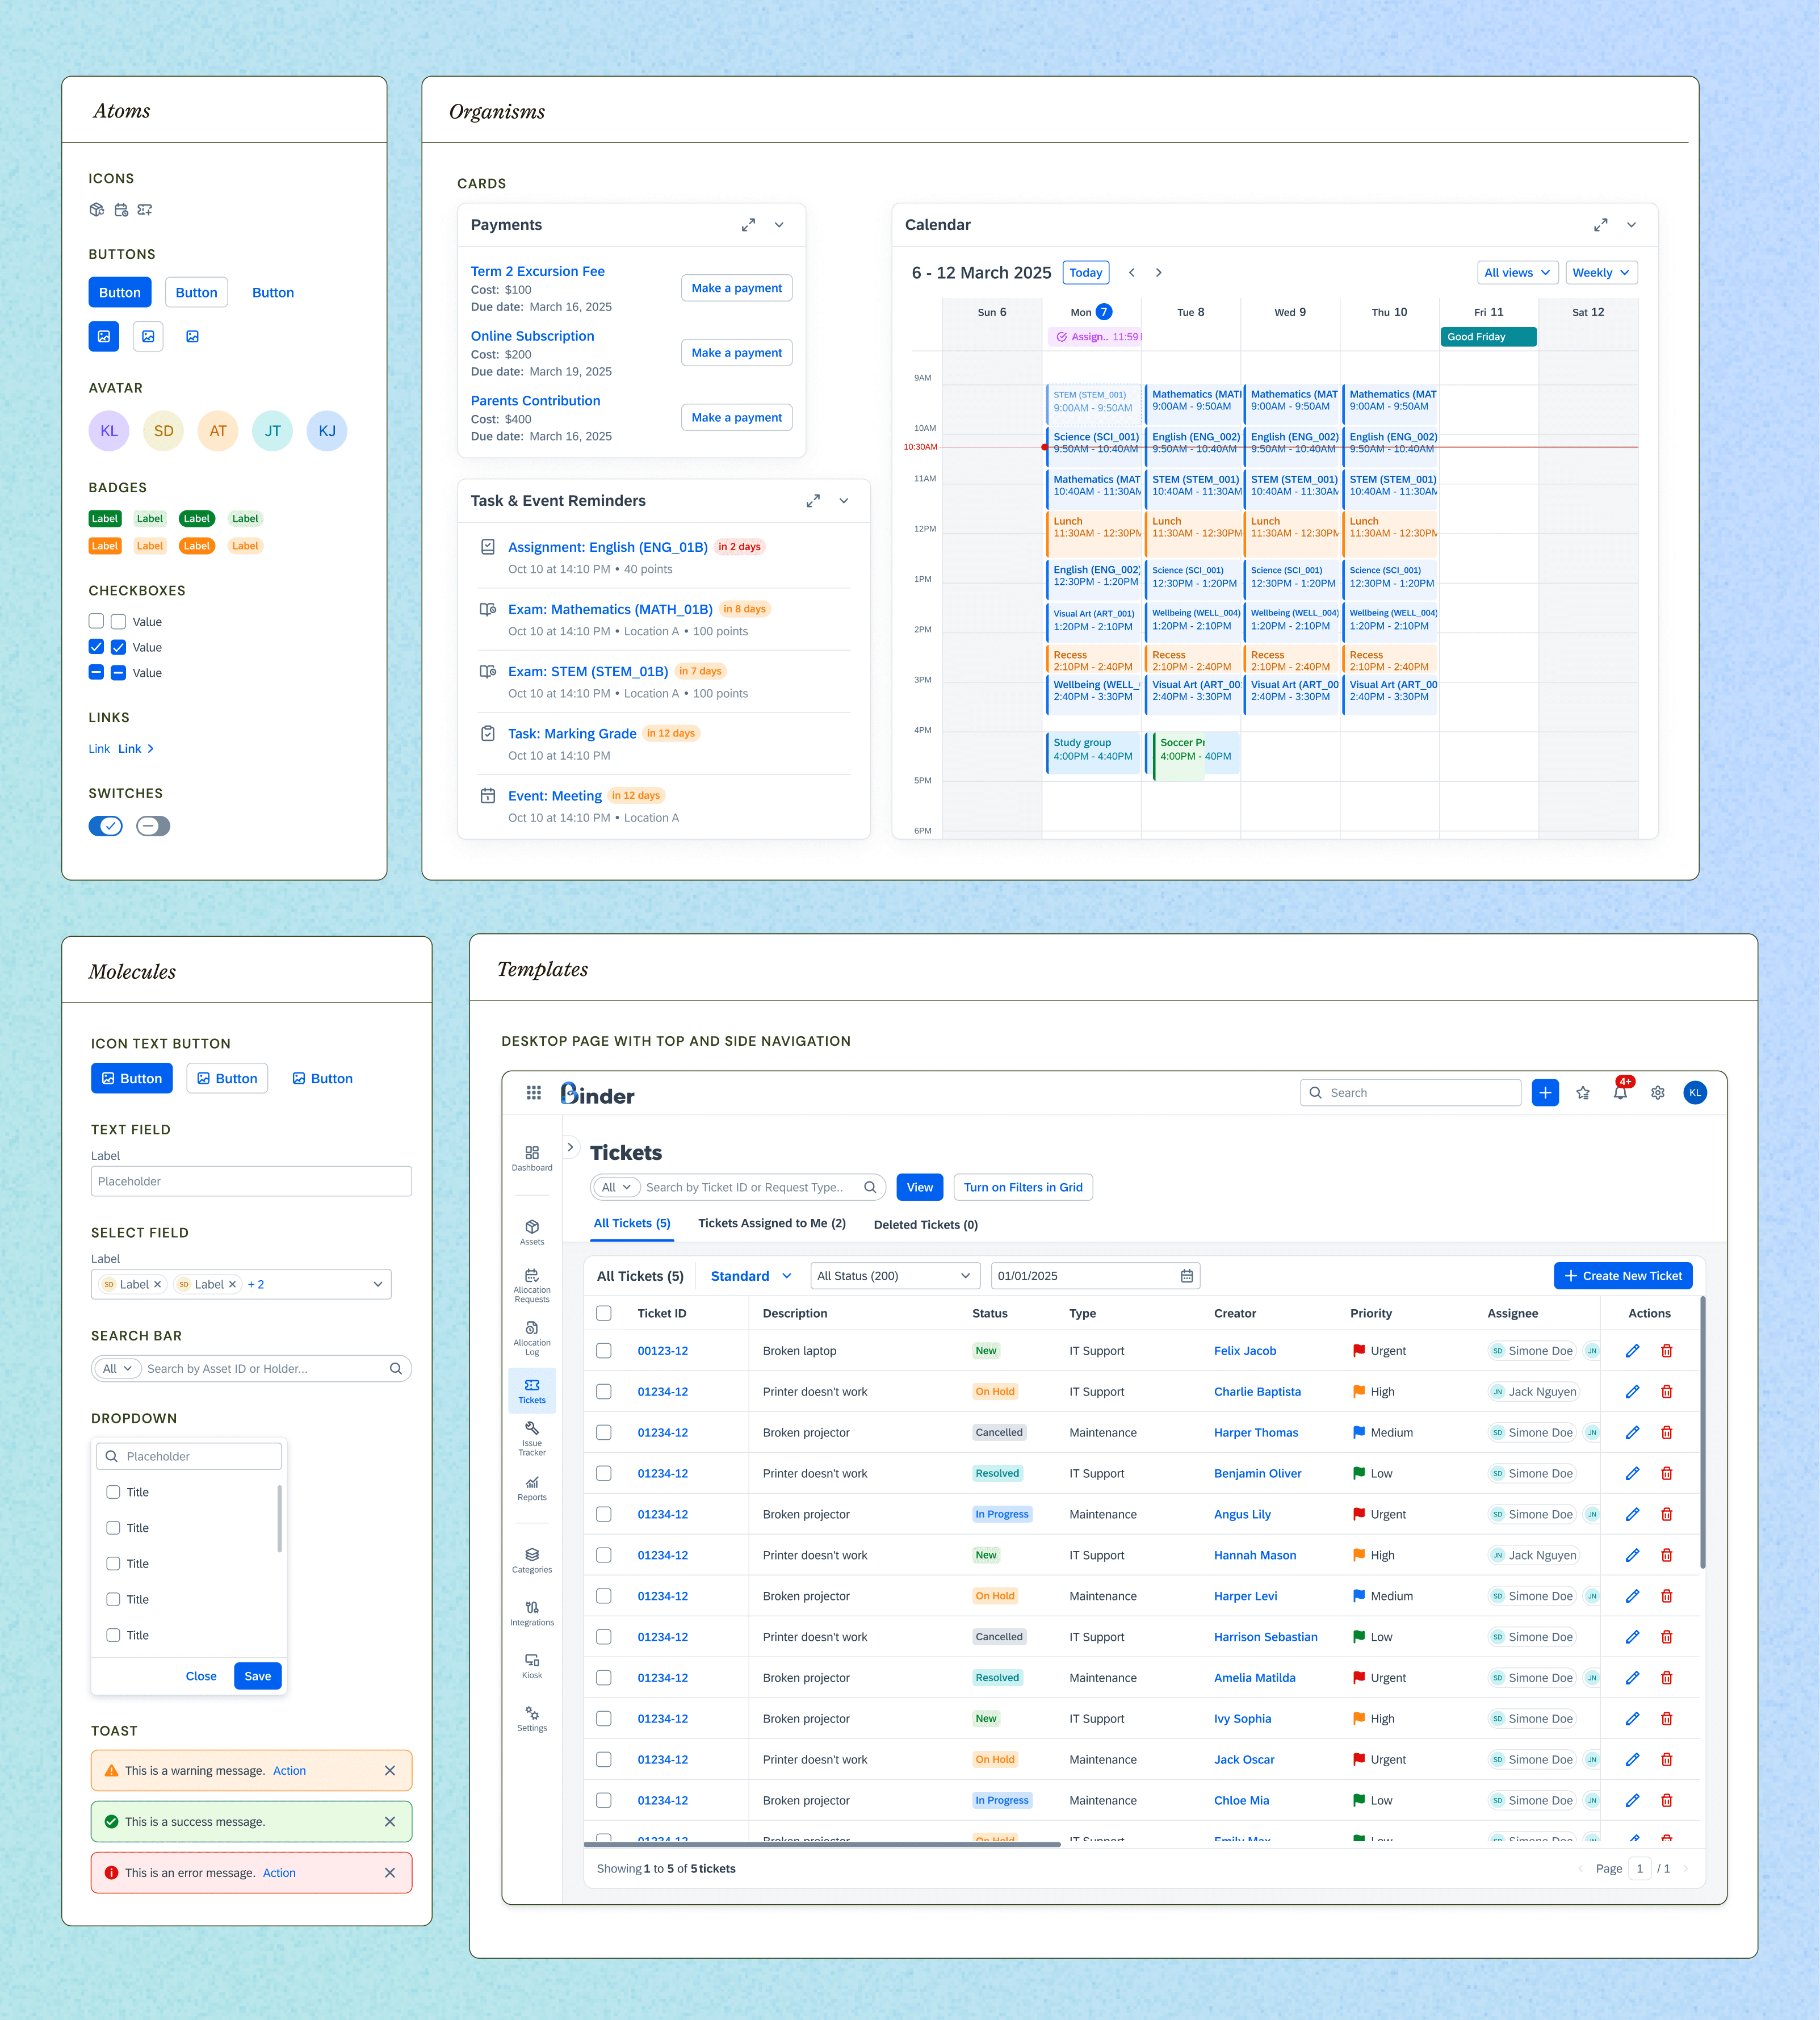Viewport: 1820px width, 2020px height.
Task: Click the Placeholder text field under Label
Action: pos(251,1182)
